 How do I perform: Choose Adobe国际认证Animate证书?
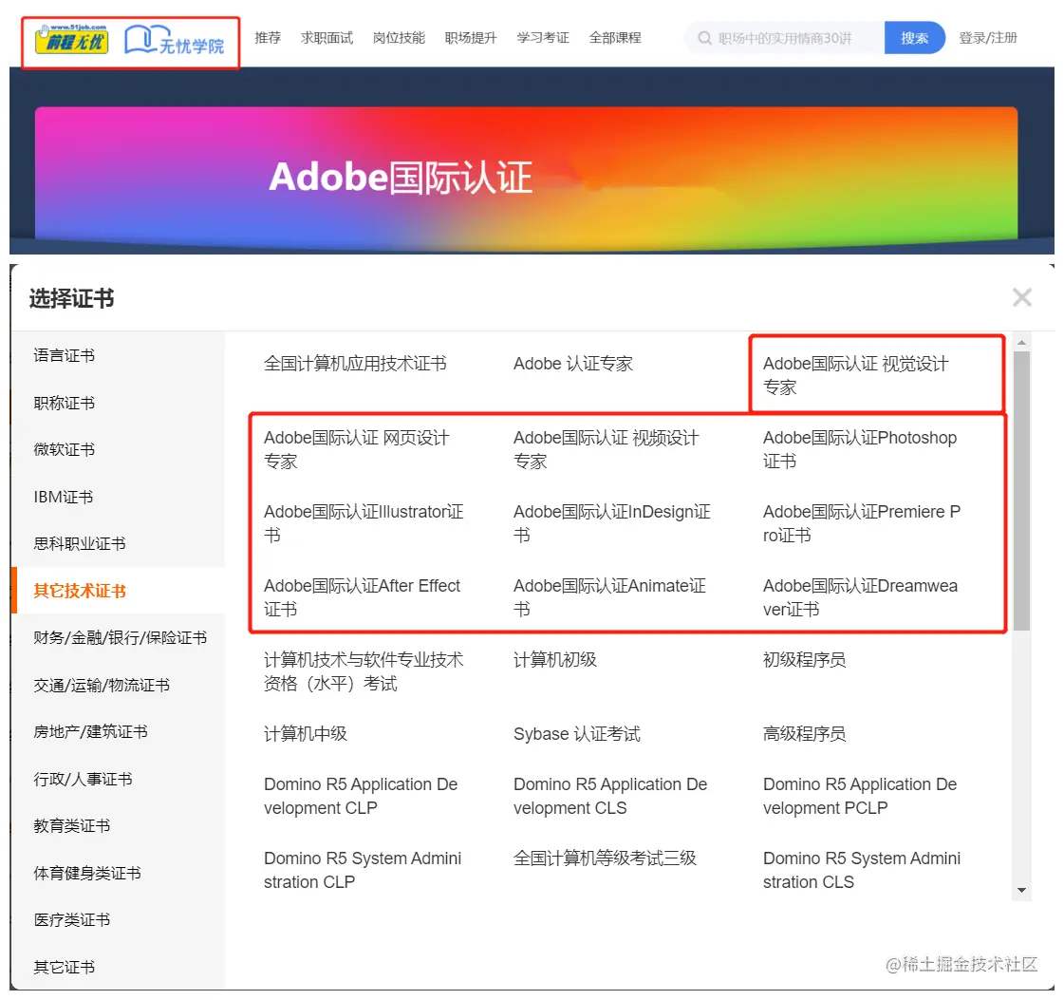tap(610, 597)
